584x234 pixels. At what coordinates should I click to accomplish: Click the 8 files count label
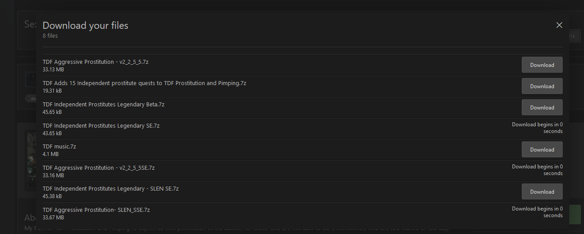pyautogui.click(x=50, y=36)
